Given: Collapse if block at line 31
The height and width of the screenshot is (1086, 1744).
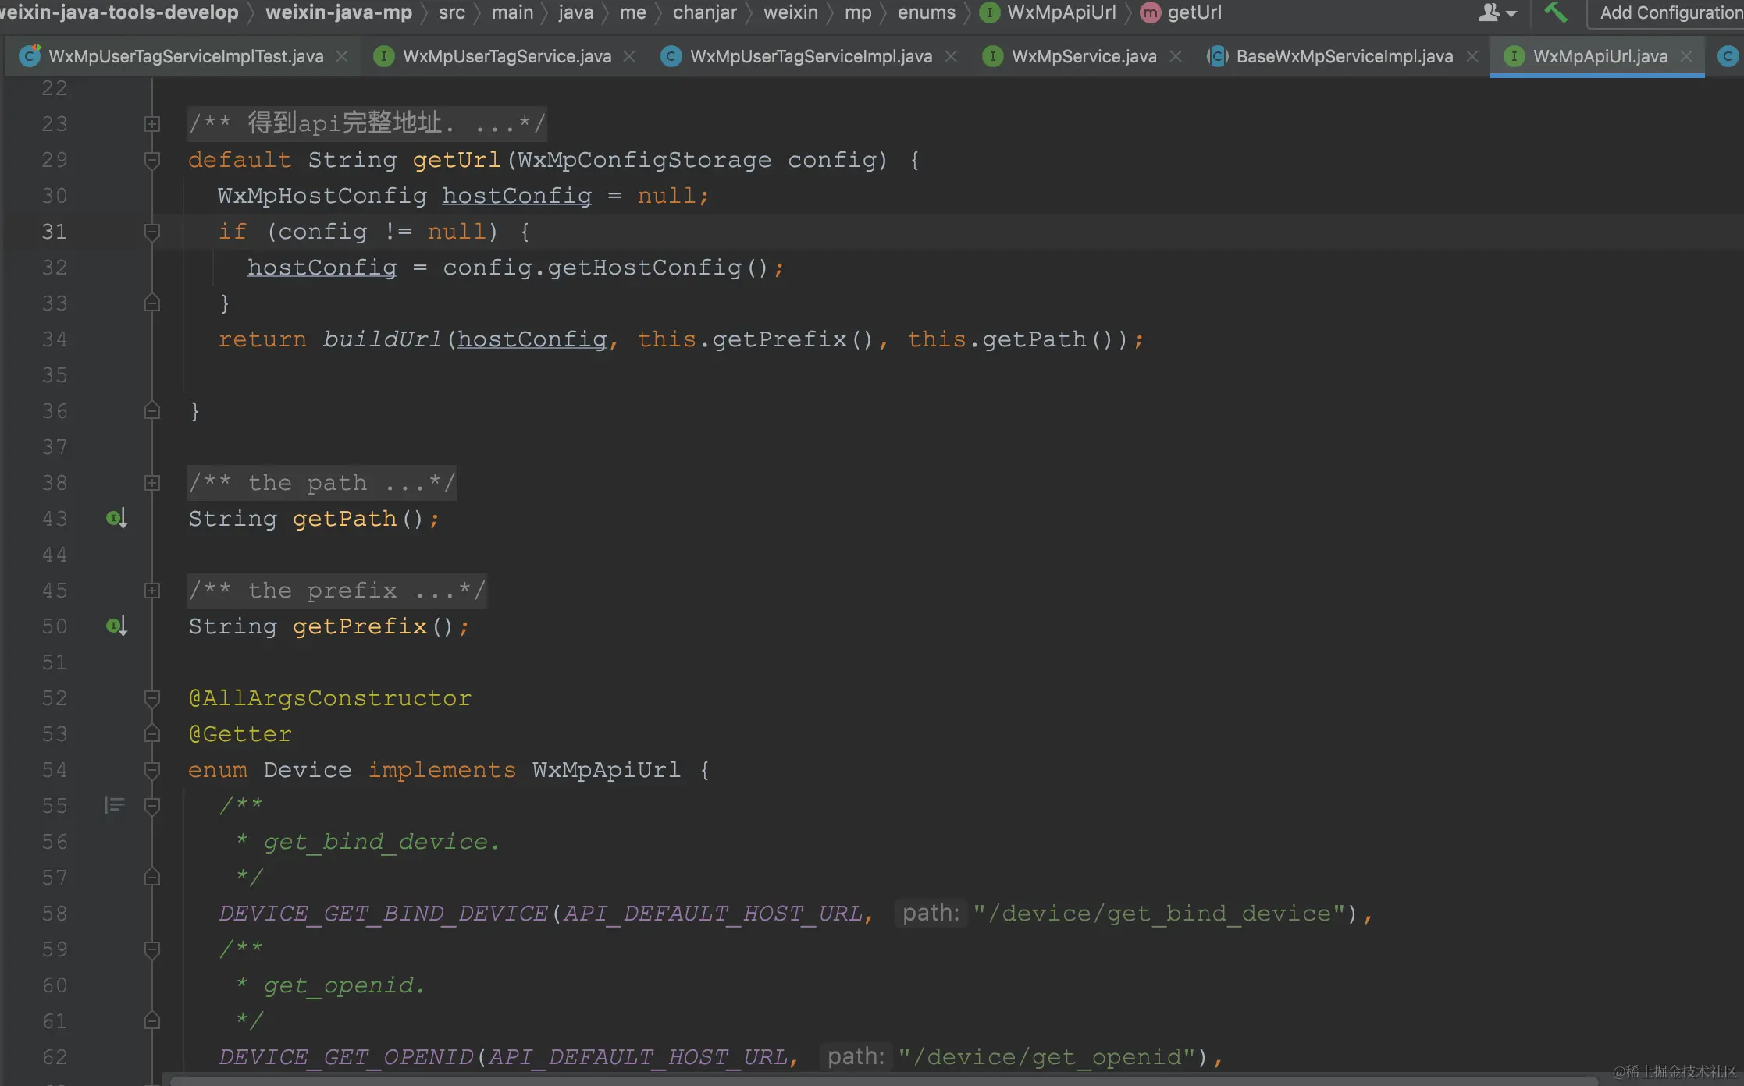Looking at the screenshot, I should pos(152,232).
